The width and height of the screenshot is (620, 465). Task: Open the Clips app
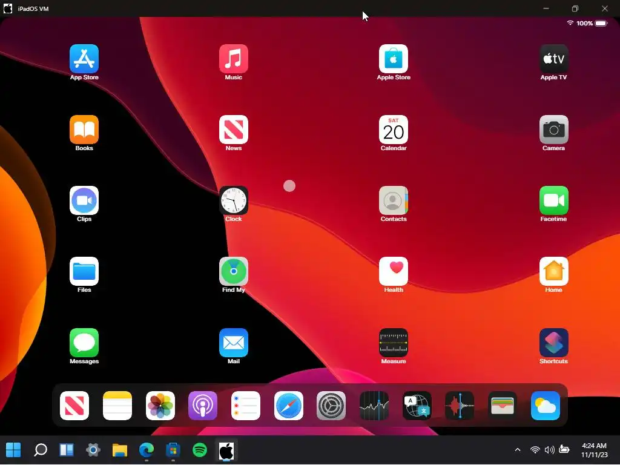pyautogui.click(x=84, y=200)
